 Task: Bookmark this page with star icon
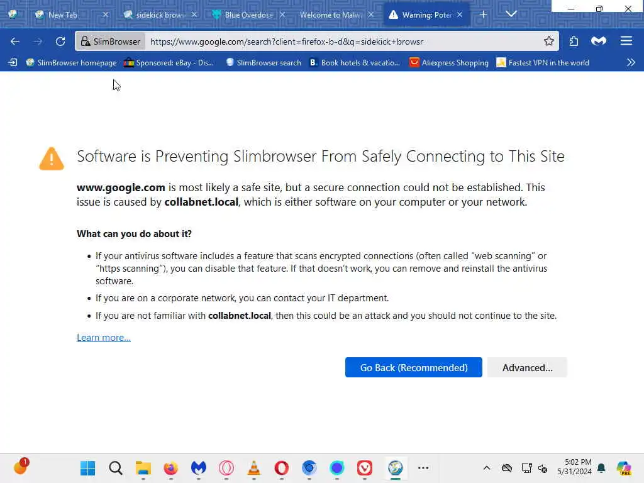[548, 41]
